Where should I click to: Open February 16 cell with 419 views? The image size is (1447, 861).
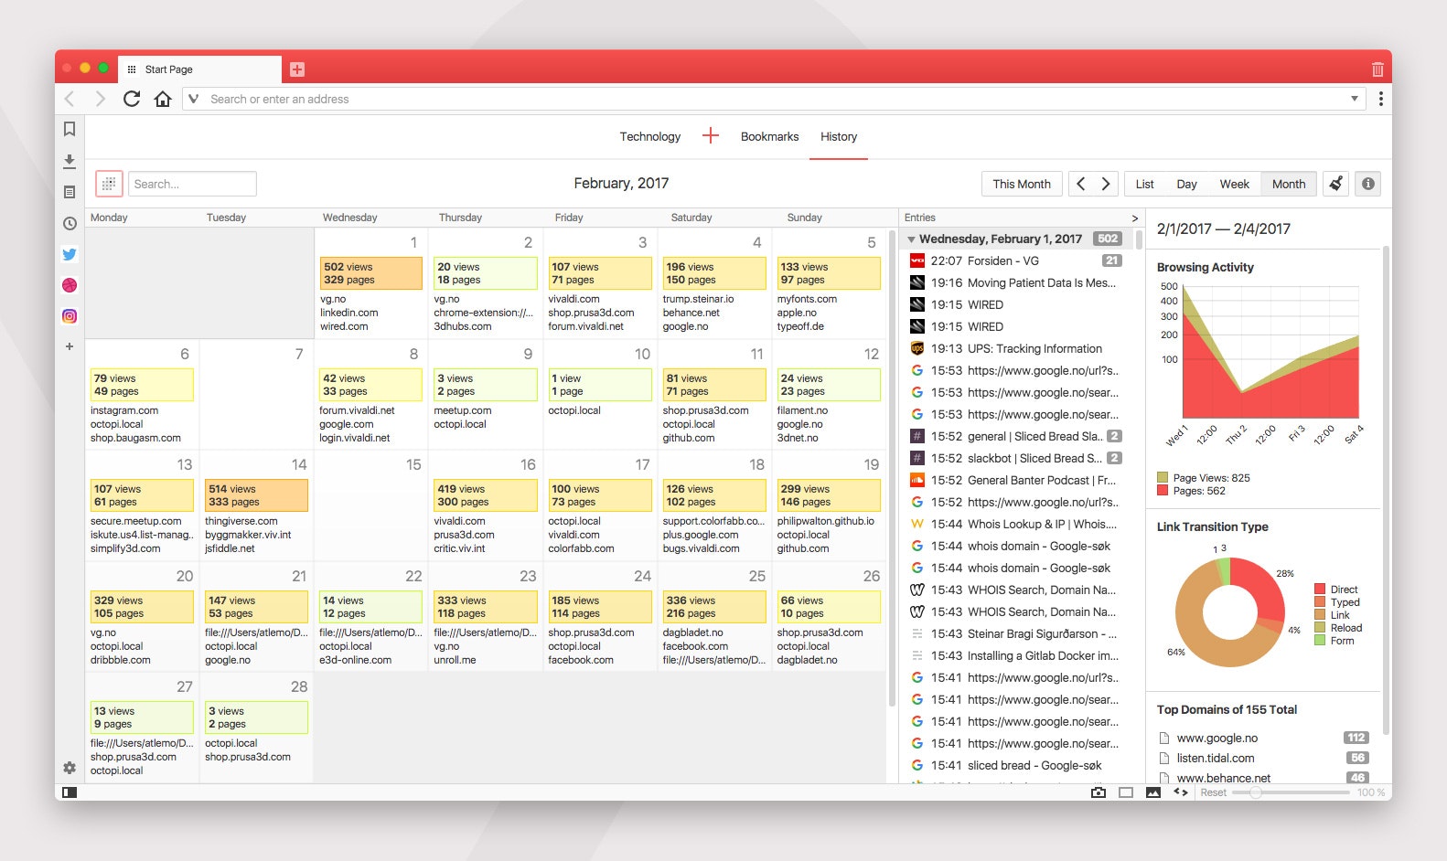(485, 495)
